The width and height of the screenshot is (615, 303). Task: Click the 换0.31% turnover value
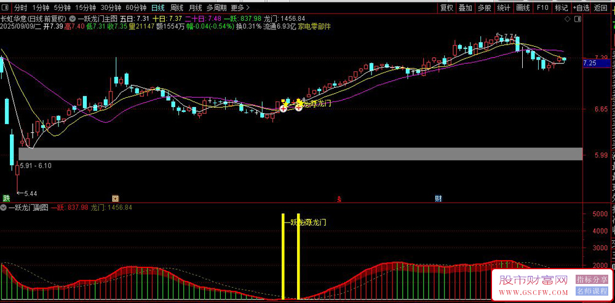coord(248,26)
